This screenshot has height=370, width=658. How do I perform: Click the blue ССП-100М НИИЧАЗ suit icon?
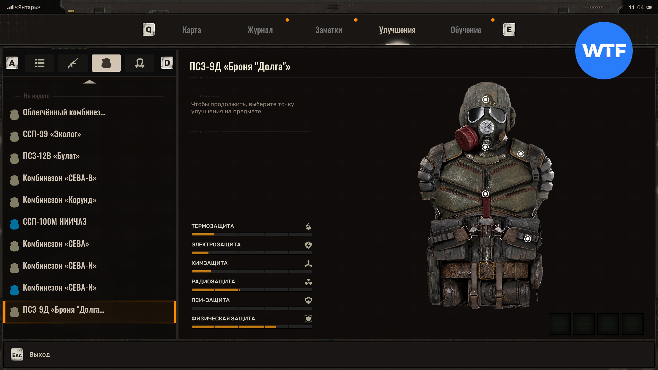click(14, 224)
